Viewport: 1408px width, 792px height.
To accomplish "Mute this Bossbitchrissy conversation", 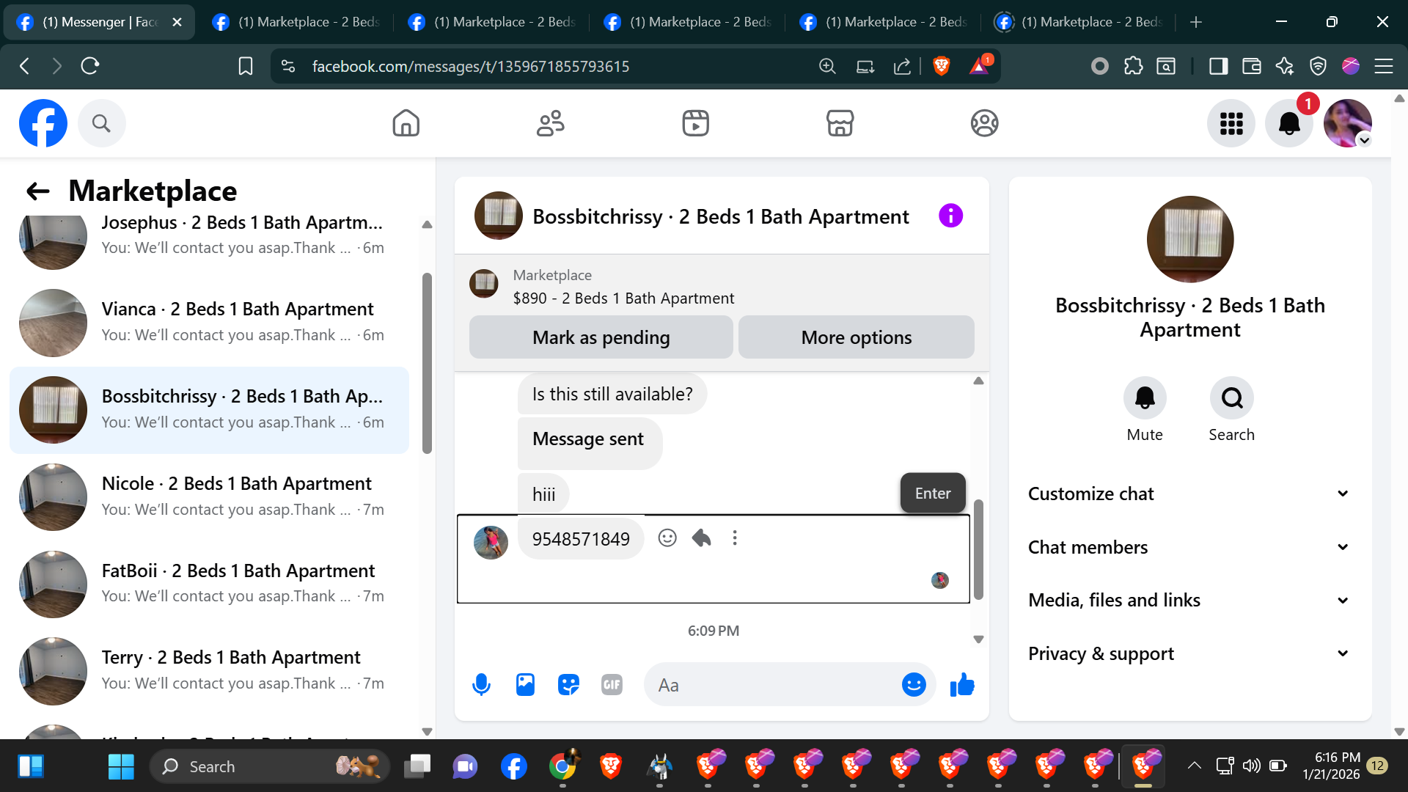I will click(x=1144, y=398).
